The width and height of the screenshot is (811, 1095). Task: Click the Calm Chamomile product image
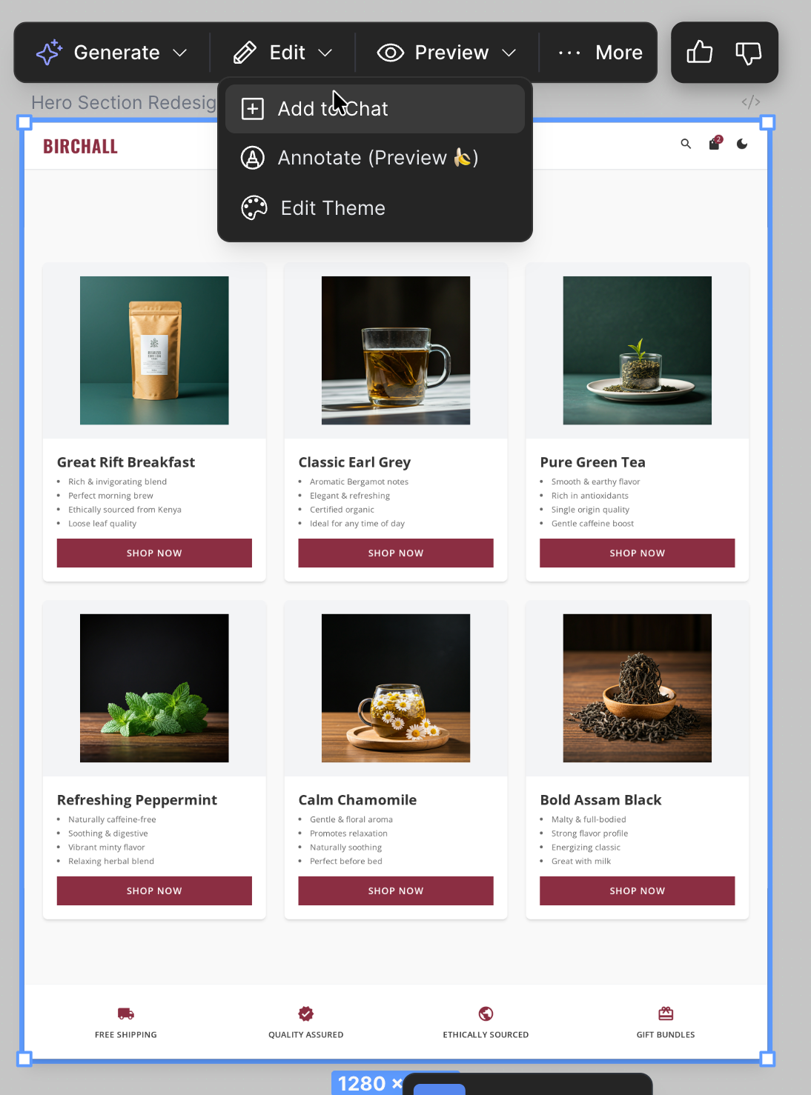pyautogui.click(x=396, y=688)
